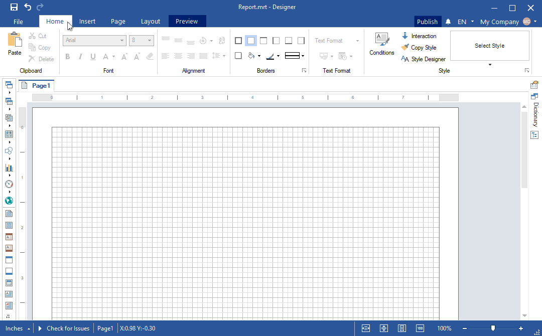
Task: Open the Inches units dropdown
Action: [x=18, y=328]
